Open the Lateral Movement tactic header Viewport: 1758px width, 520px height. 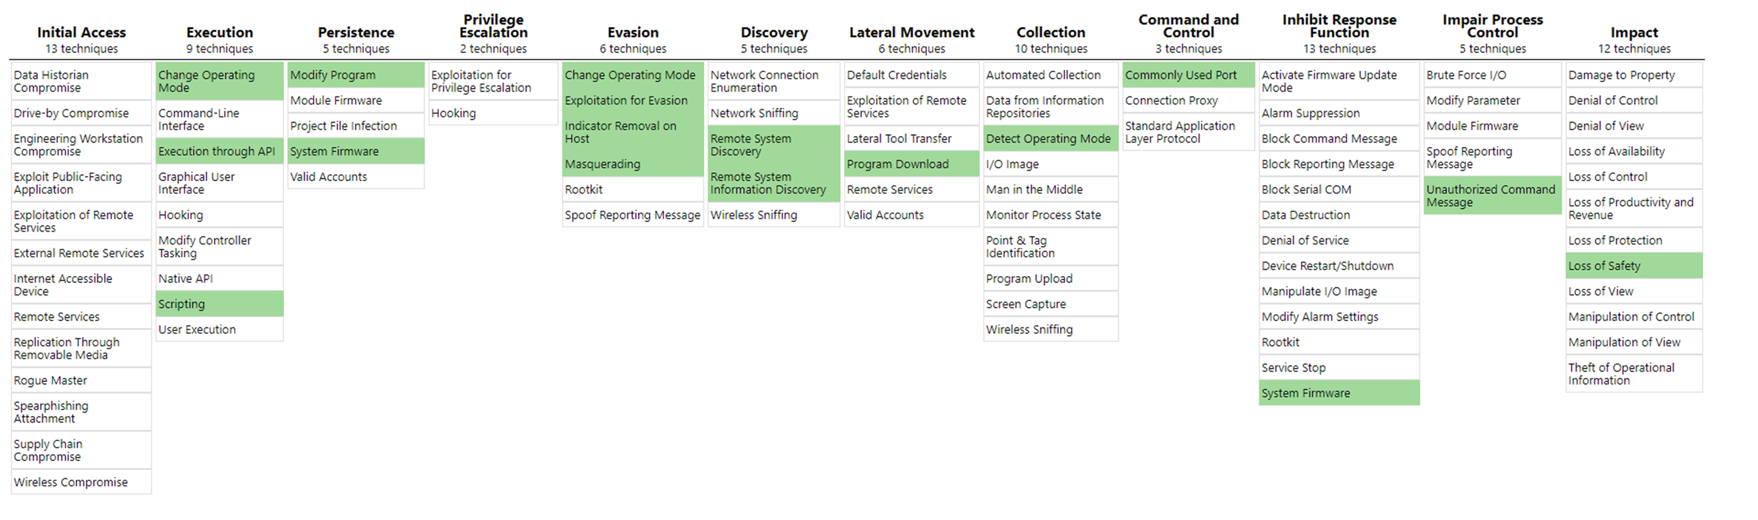point(911,32)
